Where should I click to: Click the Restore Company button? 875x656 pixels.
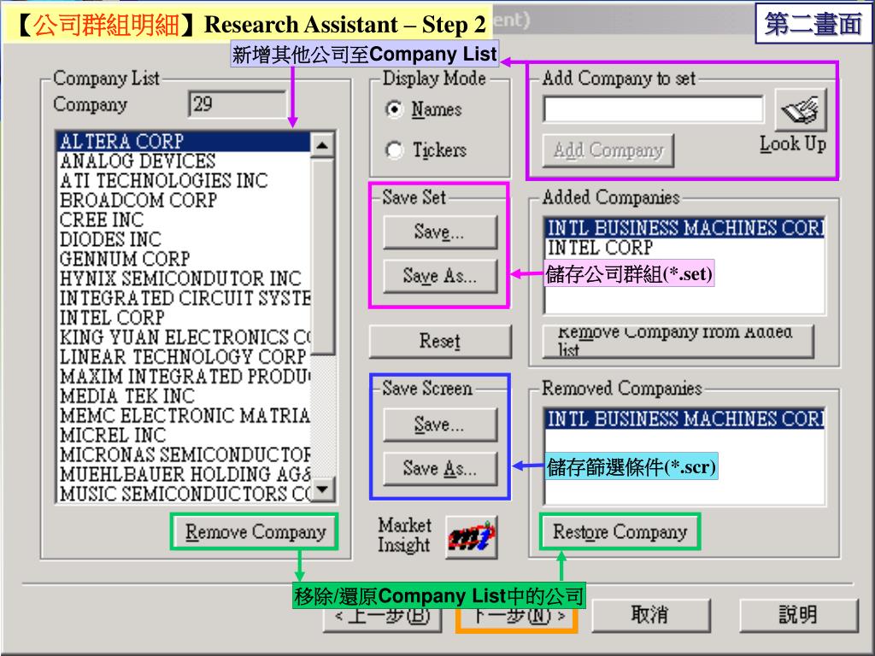click(620, 531)
